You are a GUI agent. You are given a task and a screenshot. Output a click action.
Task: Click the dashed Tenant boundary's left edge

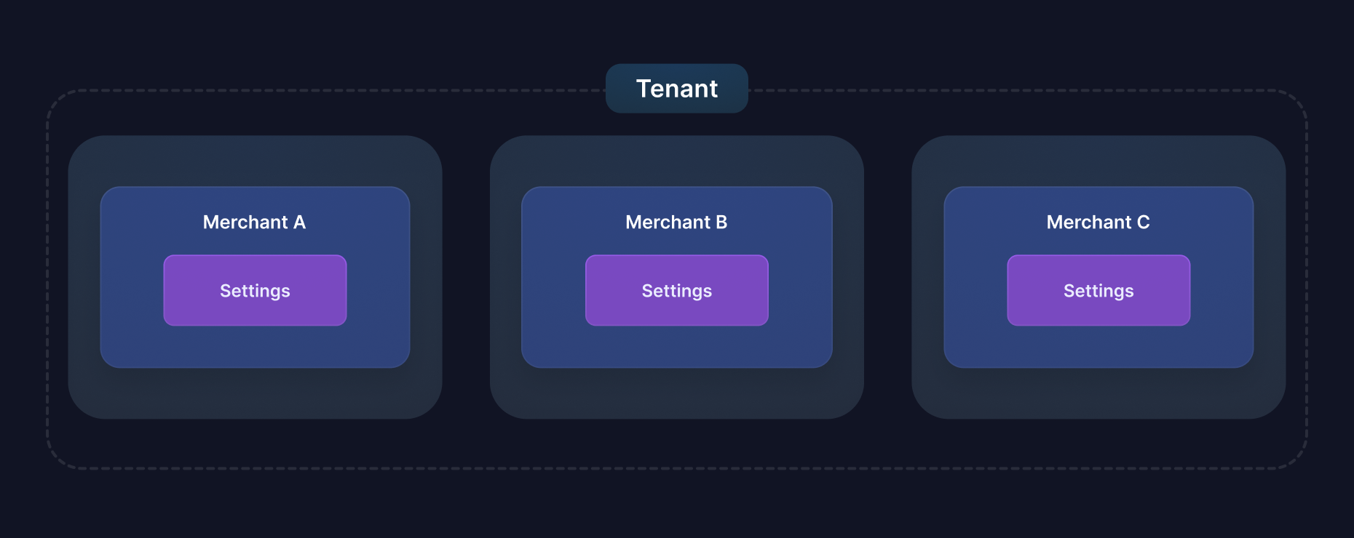(x=48, y=276)
